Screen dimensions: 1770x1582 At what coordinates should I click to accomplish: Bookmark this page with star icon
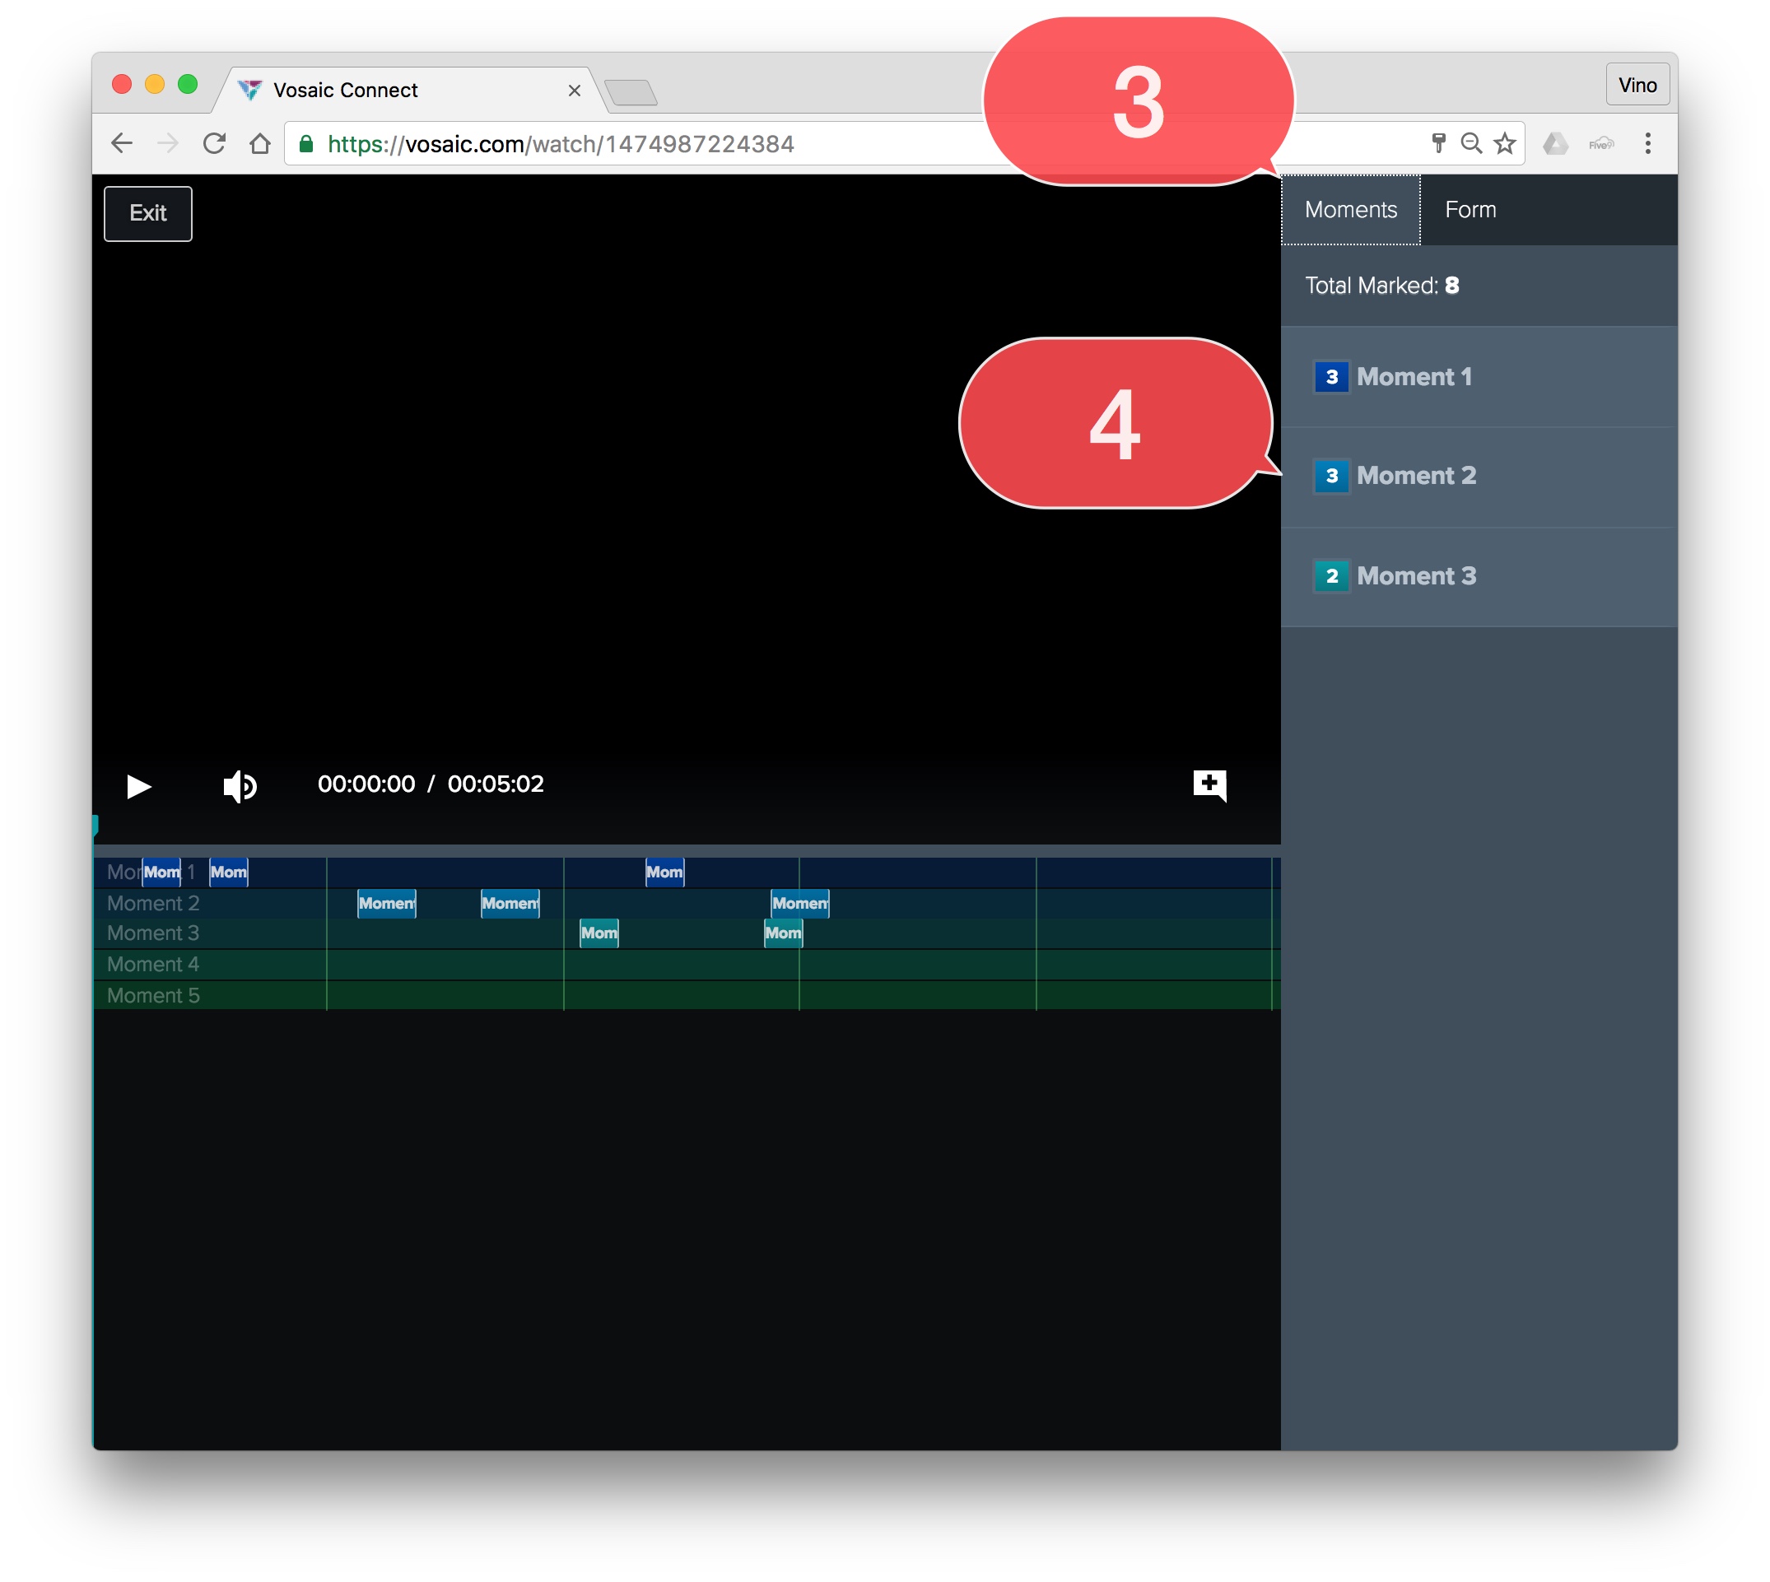(x=1505, y=143)
